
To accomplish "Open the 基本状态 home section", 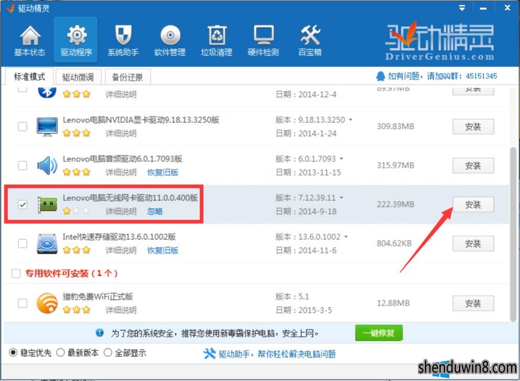I will [x=29, y=40].
